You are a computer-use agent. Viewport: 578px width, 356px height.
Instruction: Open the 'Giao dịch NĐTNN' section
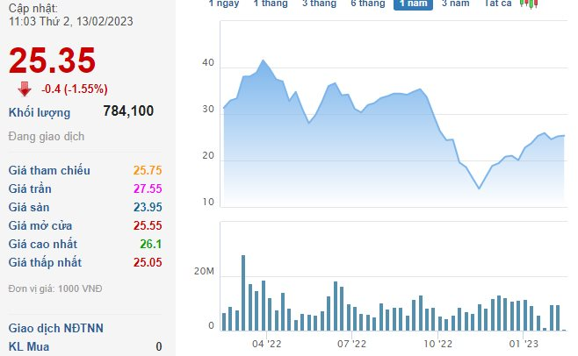(55, 328)
